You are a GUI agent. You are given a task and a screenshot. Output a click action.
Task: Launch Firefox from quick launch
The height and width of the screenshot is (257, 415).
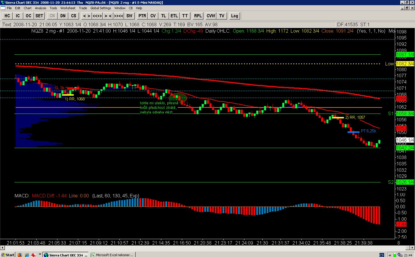(x=20, y=255)
